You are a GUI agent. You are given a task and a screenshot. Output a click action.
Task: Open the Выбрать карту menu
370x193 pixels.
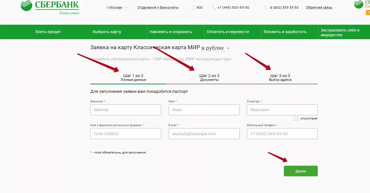point(107,32)
